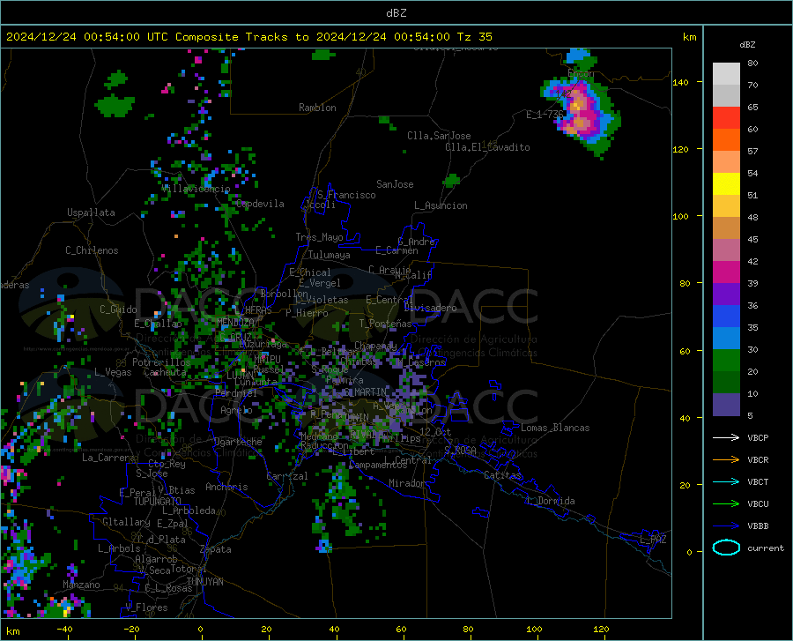Viewport: 793px width, 641px height.
Task: Click the 60 km tick on right axis
Action: point(685,351)
